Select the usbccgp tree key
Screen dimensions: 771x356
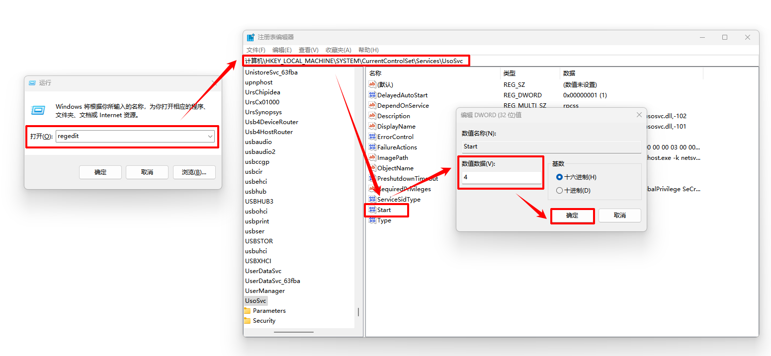coord(257,161)
